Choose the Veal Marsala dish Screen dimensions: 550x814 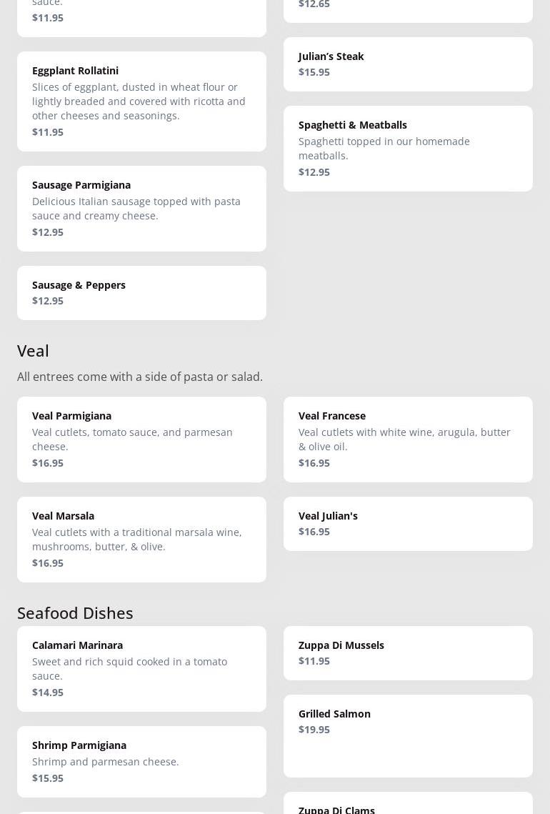141,539
